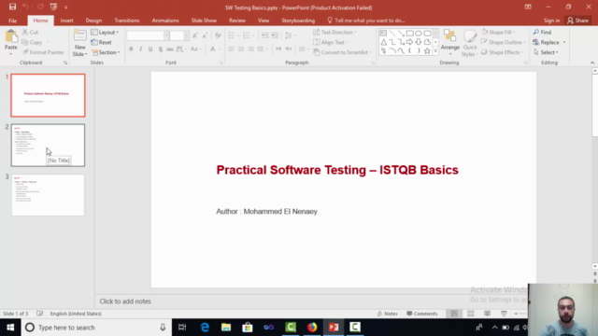Switch to the Design tab

pos(93,21)
